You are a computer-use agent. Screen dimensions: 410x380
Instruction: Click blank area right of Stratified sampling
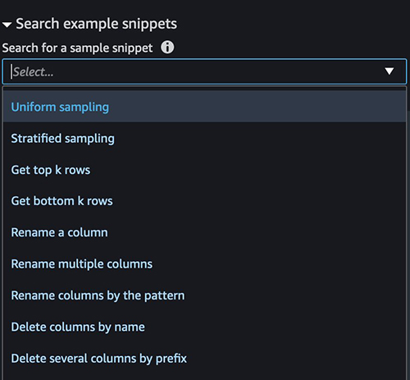coord(260,139)
